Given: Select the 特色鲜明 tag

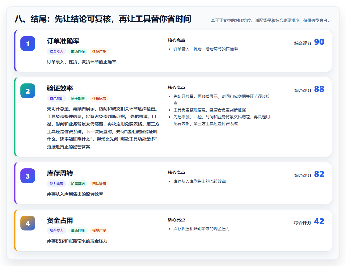Looking at the screenshot, I should [57, 99].
